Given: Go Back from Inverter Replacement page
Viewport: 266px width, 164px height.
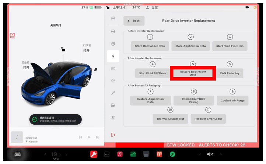Looking at the screenshot, I should click(134, 21).
